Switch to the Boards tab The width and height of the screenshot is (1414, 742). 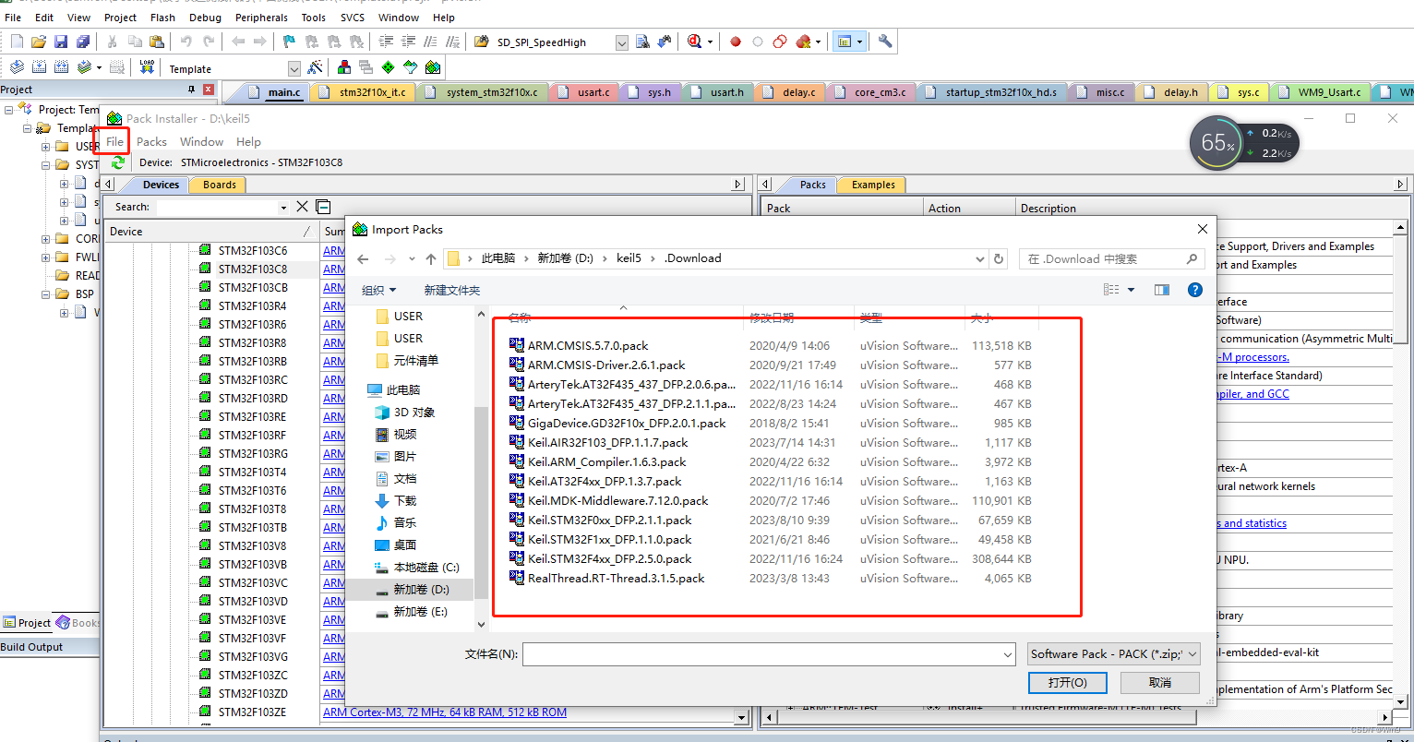click(219, 185)
